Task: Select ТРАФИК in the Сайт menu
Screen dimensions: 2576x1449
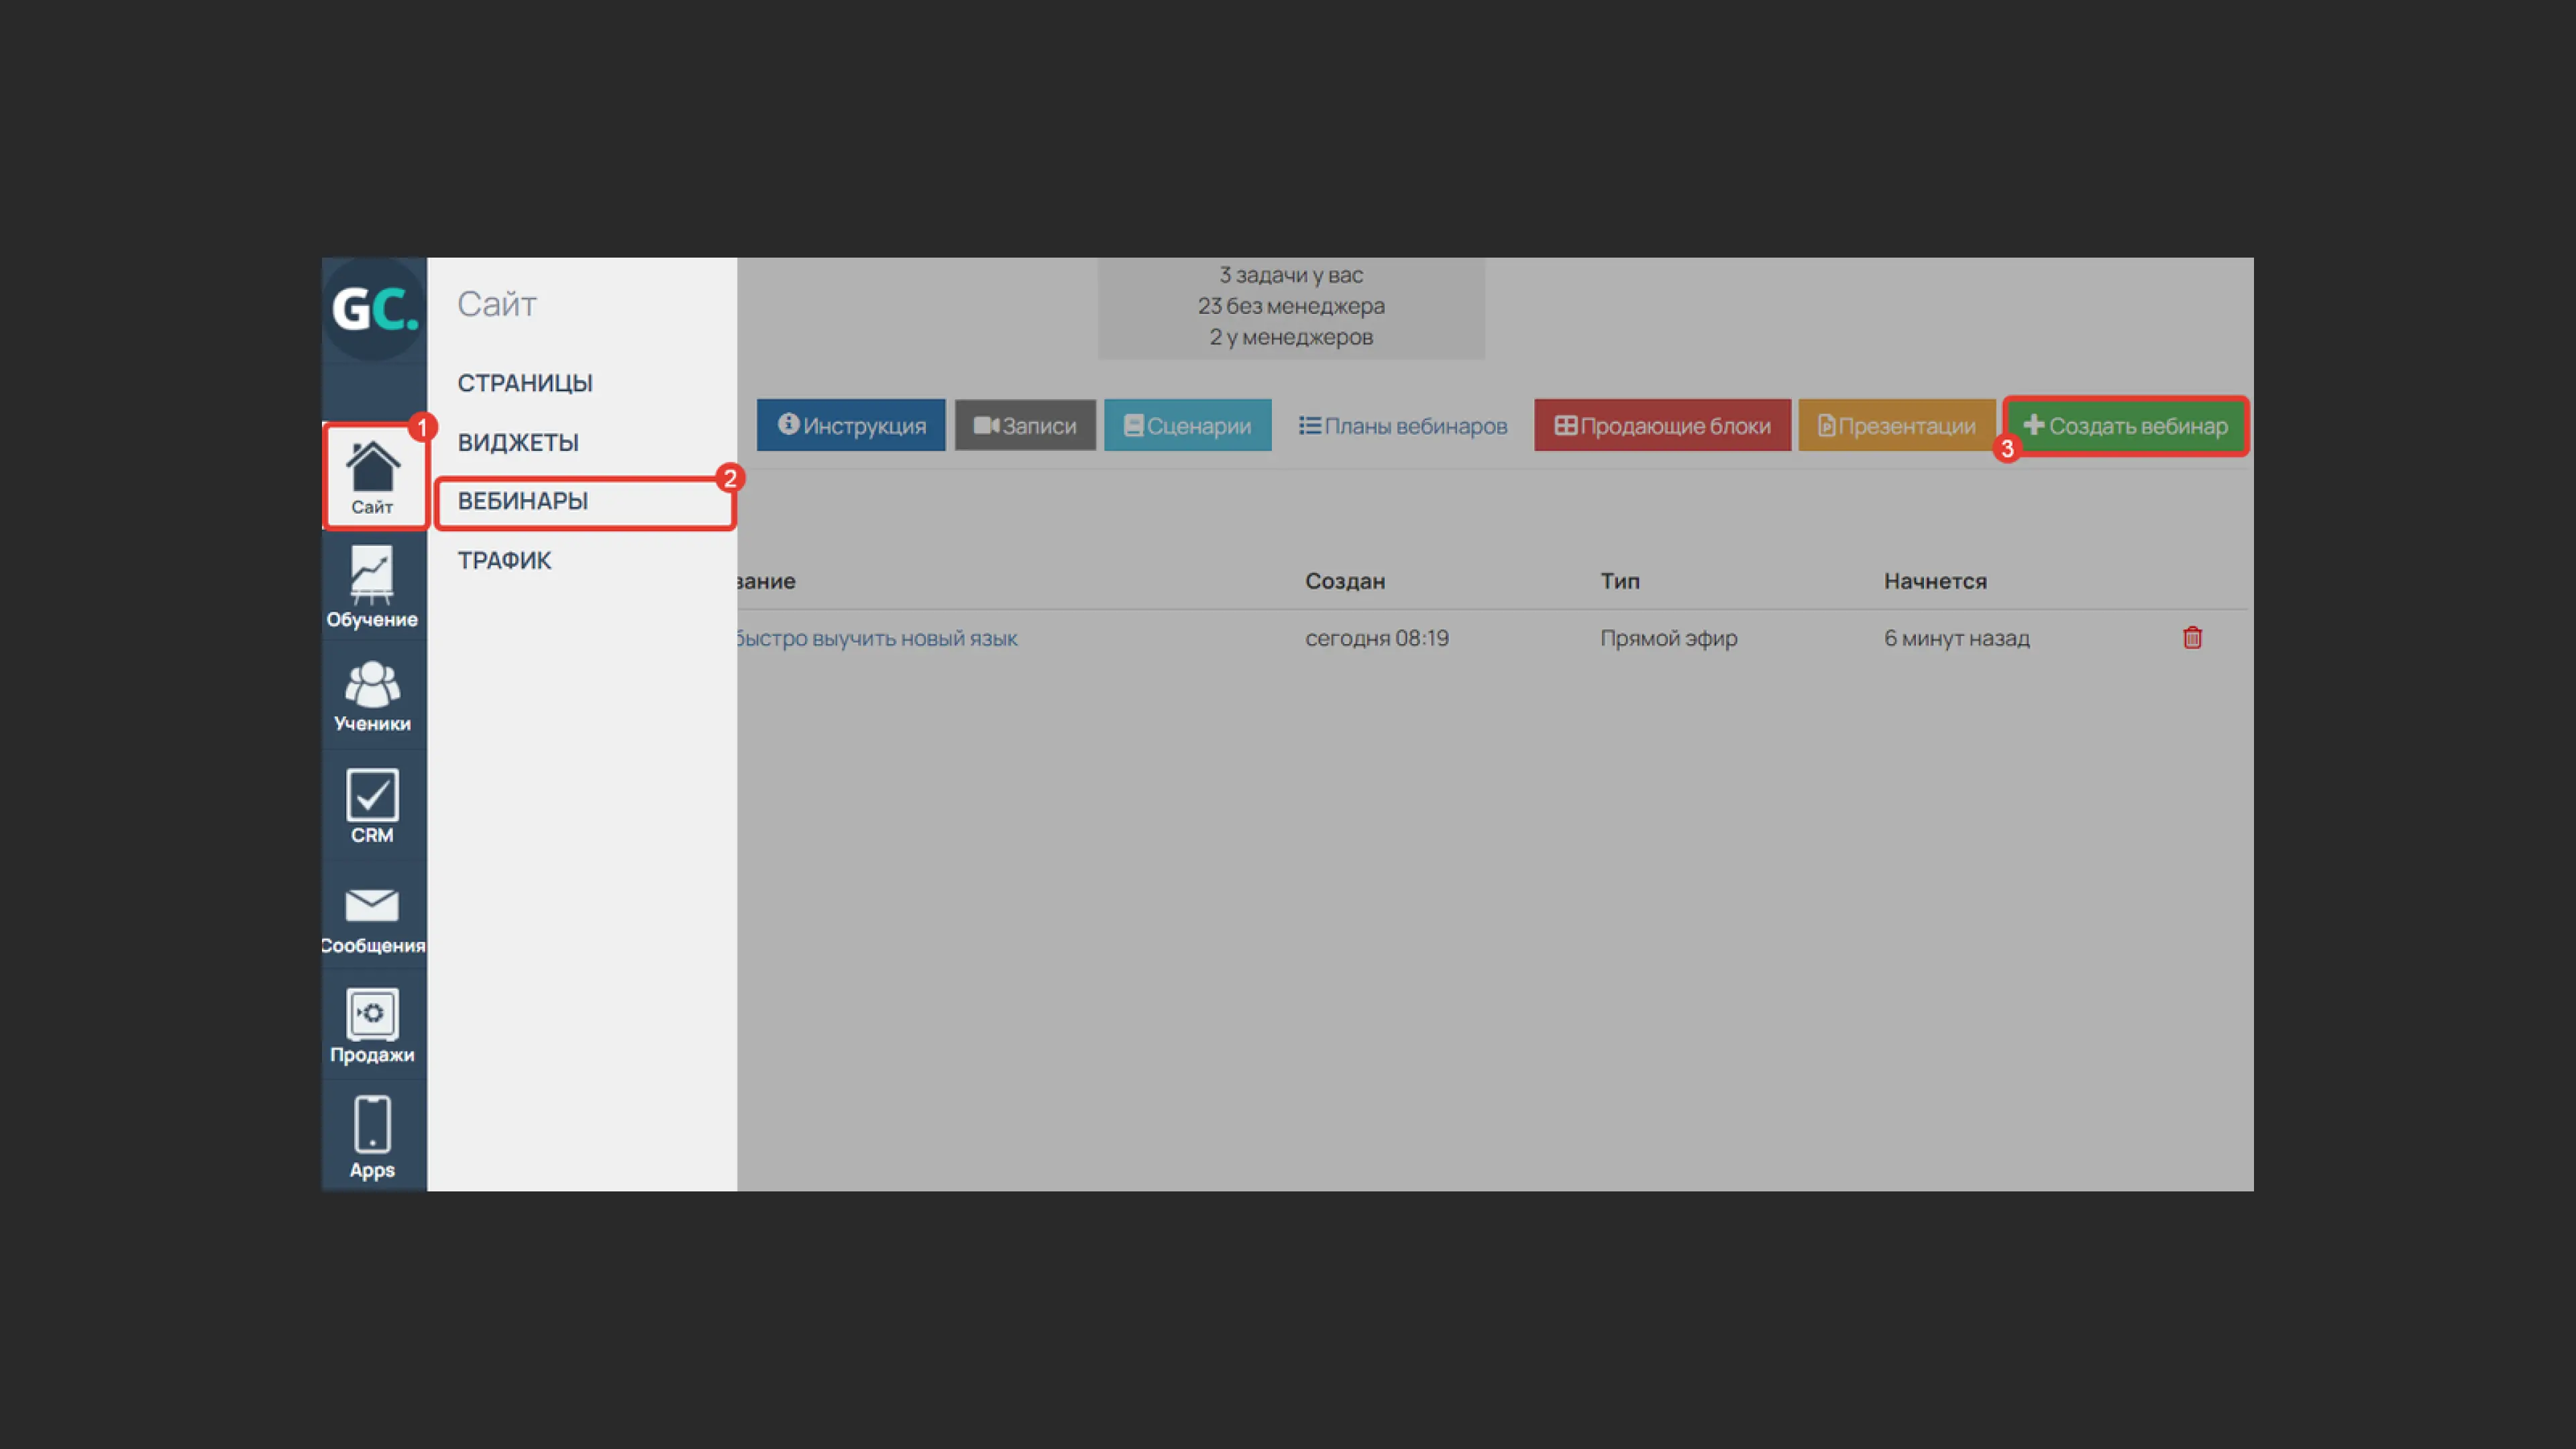Action: pos(504,560)
